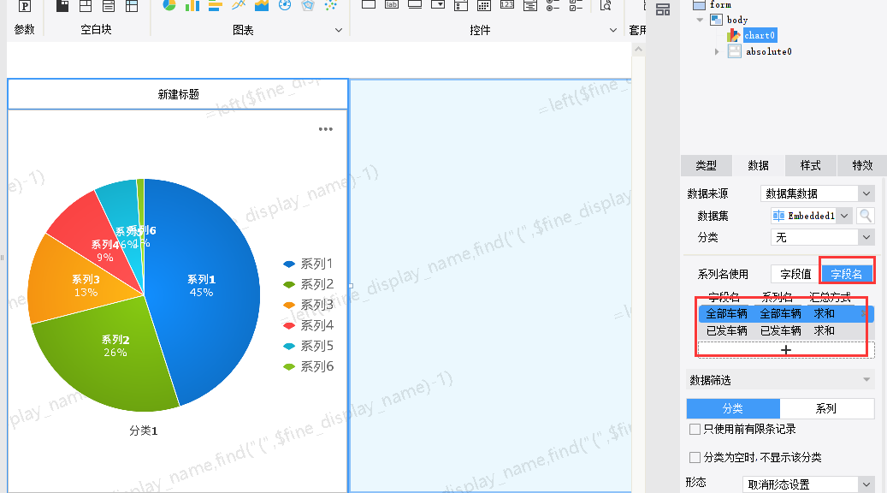Screen dimensions: 887x493
Task: Click the calendar date widget icon
Action: tap(484, 6)
